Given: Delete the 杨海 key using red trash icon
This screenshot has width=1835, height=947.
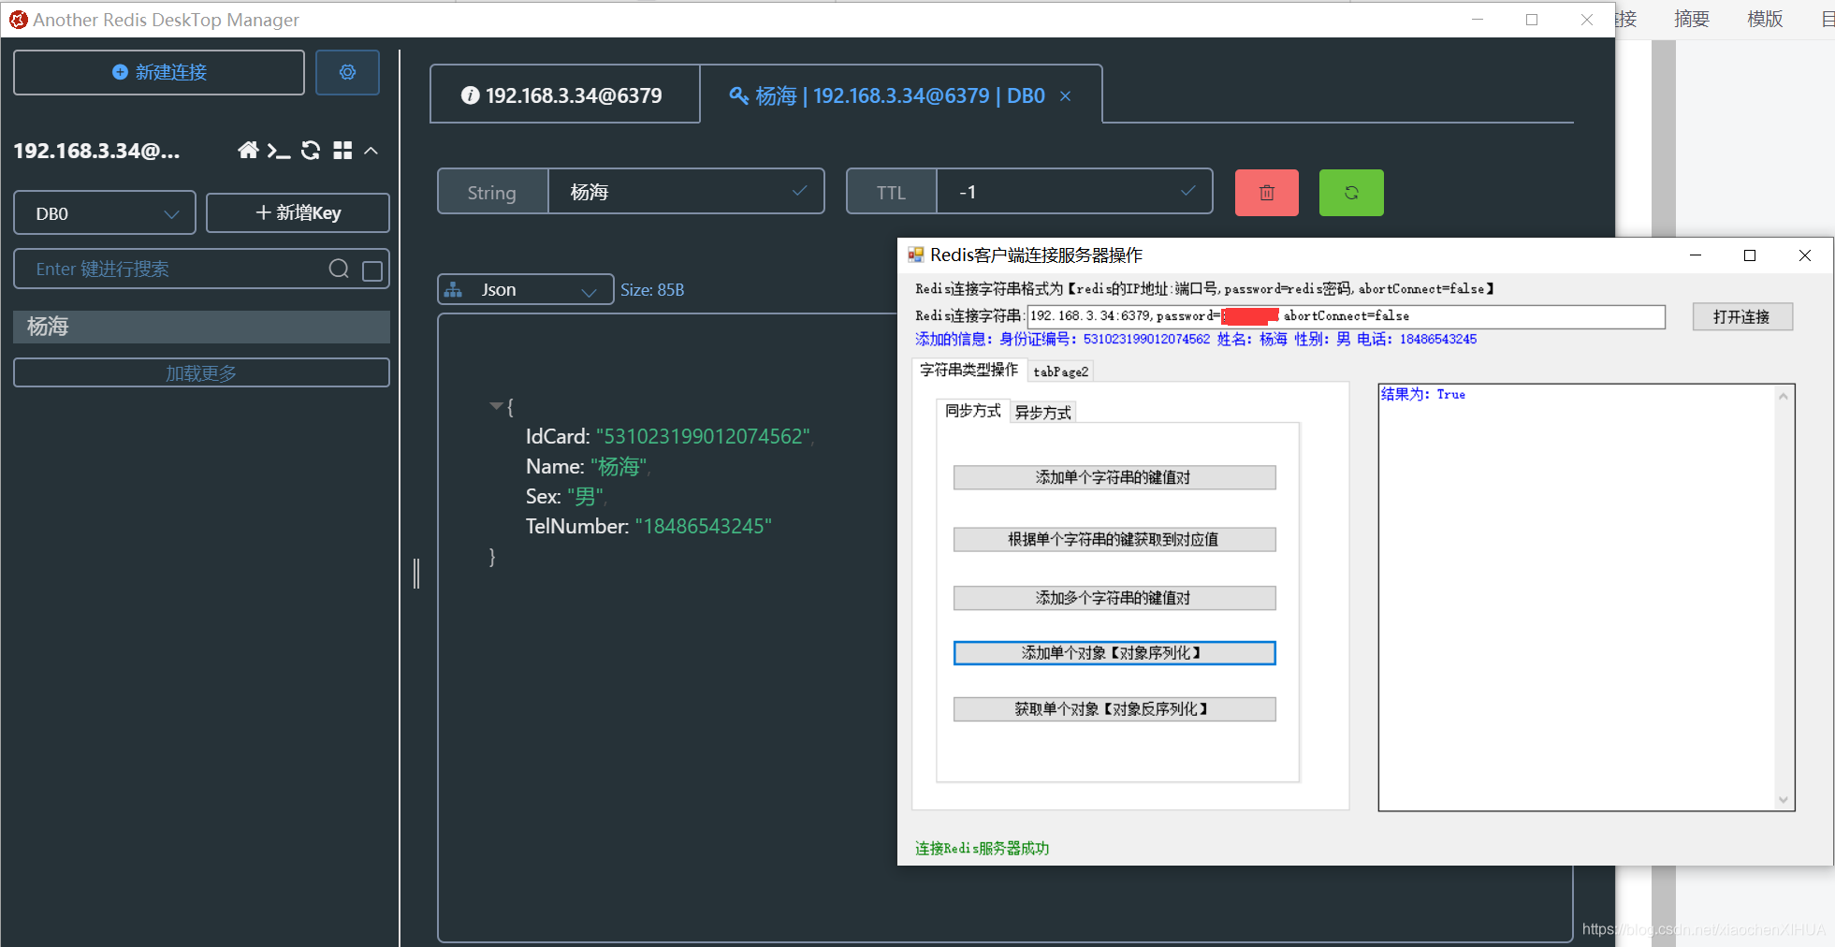Looking at the screenshot, I should [x=1266, y=192].
